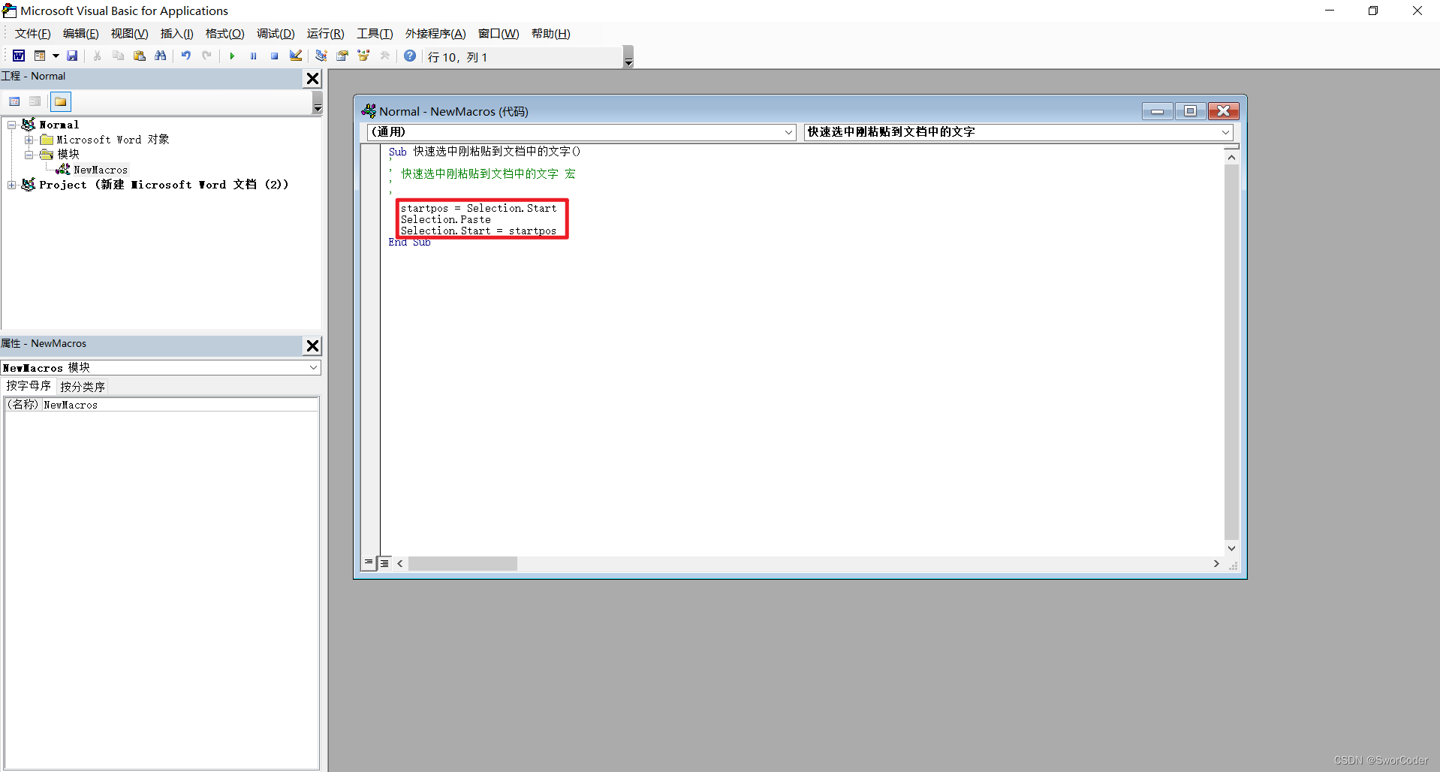Open 视图(V) menu
This screenshot has width=1440, height=772.
click(x=129, y=34)
